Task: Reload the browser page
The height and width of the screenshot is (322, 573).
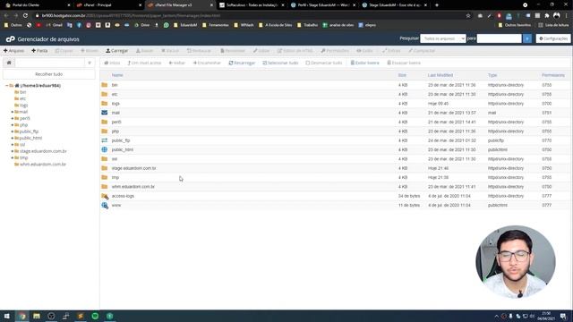Action: (x=25, y=15)
